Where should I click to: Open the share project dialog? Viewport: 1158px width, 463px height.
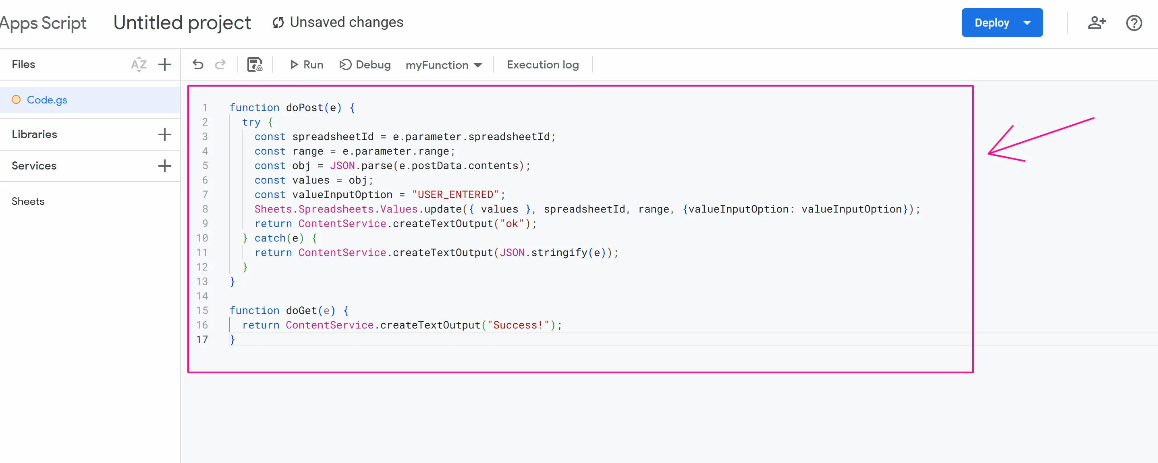point(1097,23)
